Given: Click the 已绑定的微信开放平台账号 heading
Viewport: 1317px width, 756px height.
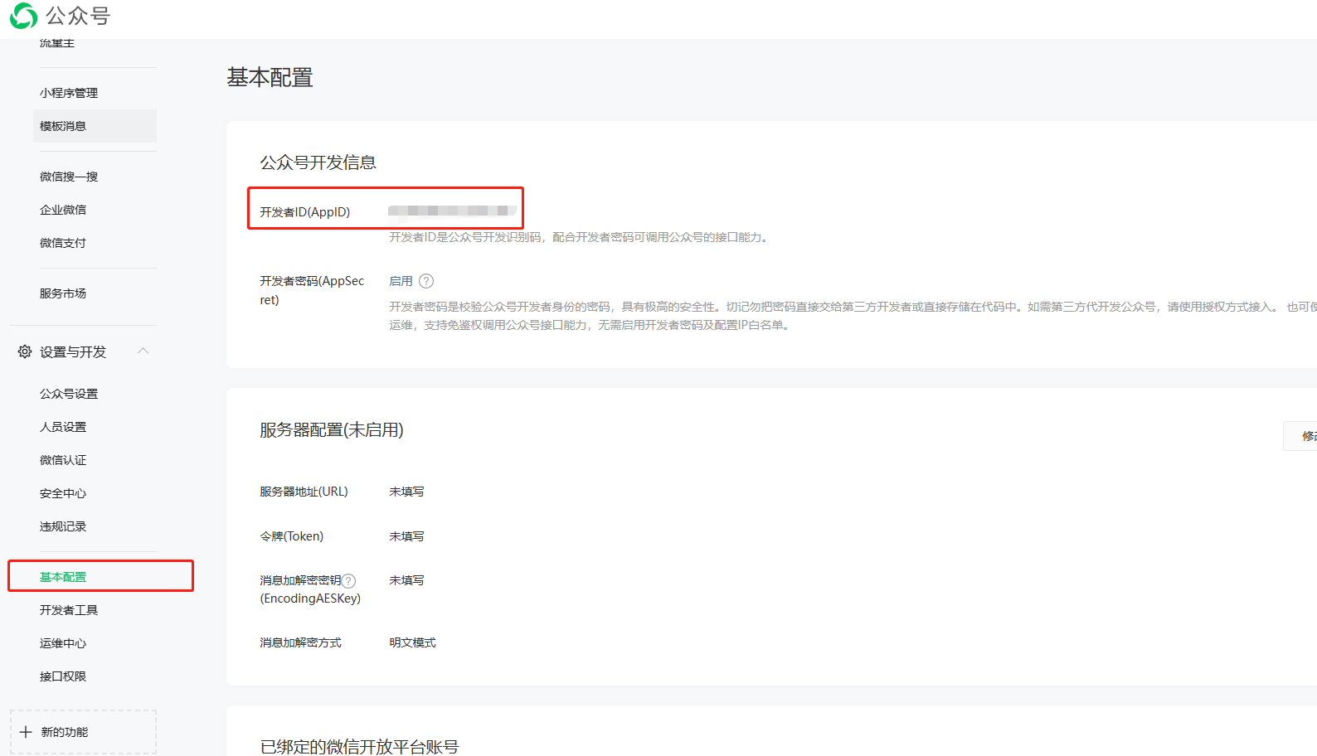Looking at the screenshot, I should point(359,747).
